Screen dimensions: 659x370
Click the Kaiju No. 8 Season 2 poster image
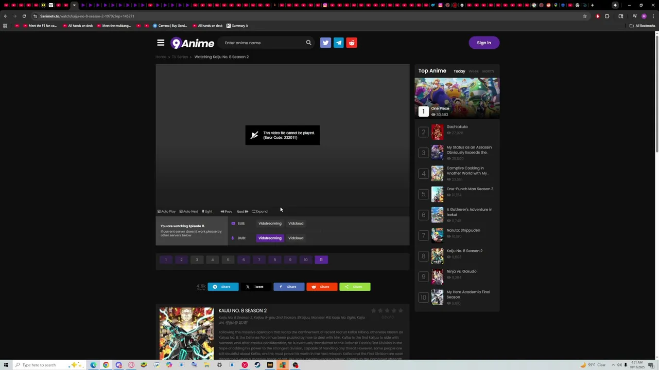186,334
